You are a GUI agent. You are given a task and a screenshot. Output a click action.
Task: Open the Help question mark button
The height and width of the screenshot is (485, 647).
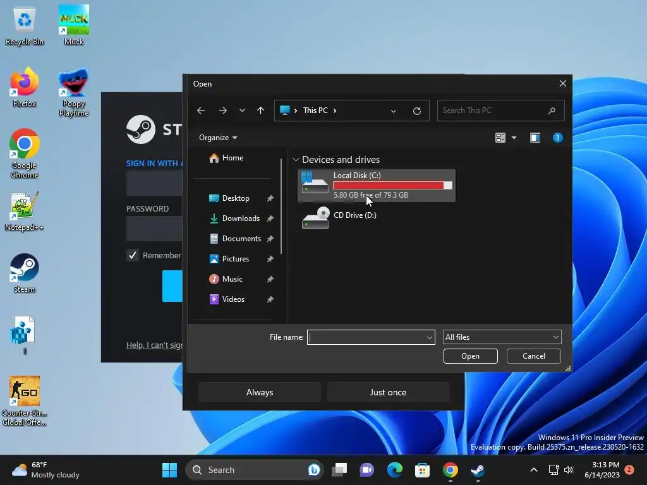tap(557, 138)
